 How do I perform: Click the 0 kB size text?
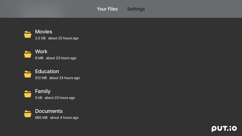(x=39, y=98)
